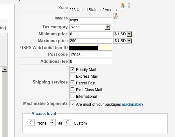This screenshot has width=175, height=137.
Task: Click the edit pencil icon above Images field
Action: pyautogui.click(x=116, y=16)
